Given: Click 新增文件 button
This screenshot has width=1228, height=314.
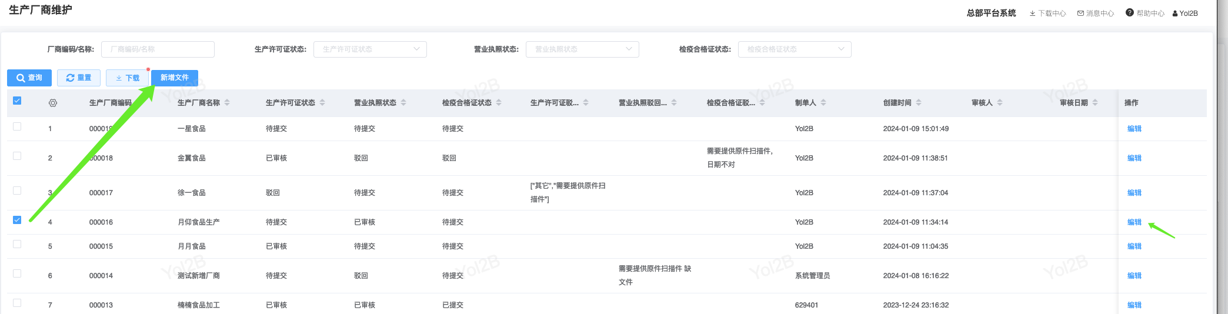Looking at the screenshot, I should 175,78.
